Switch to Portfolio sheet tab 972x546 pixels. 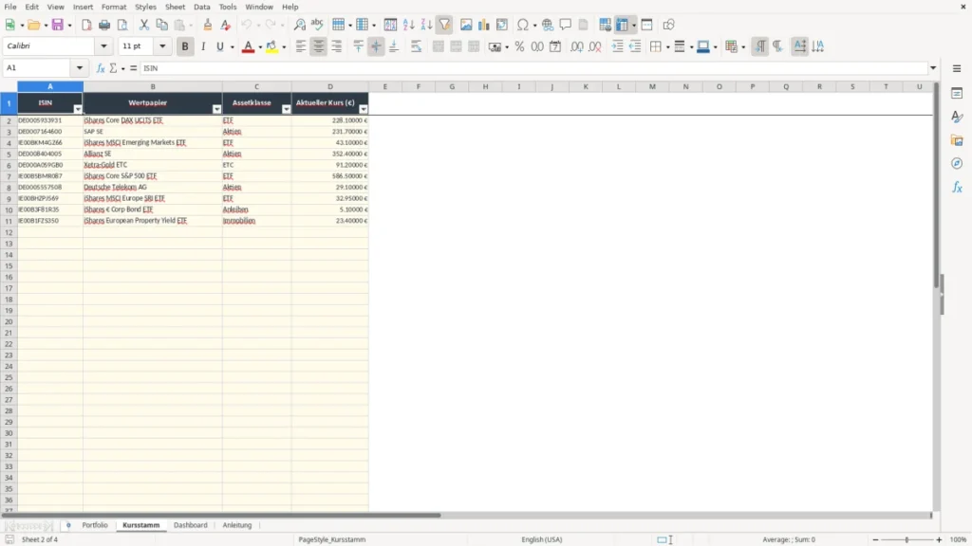tap(95, 525)
